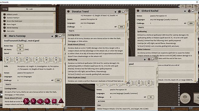Click Cunning Action header on Merla Faststep sheet
Screen dimensions: 199x111
33,89
